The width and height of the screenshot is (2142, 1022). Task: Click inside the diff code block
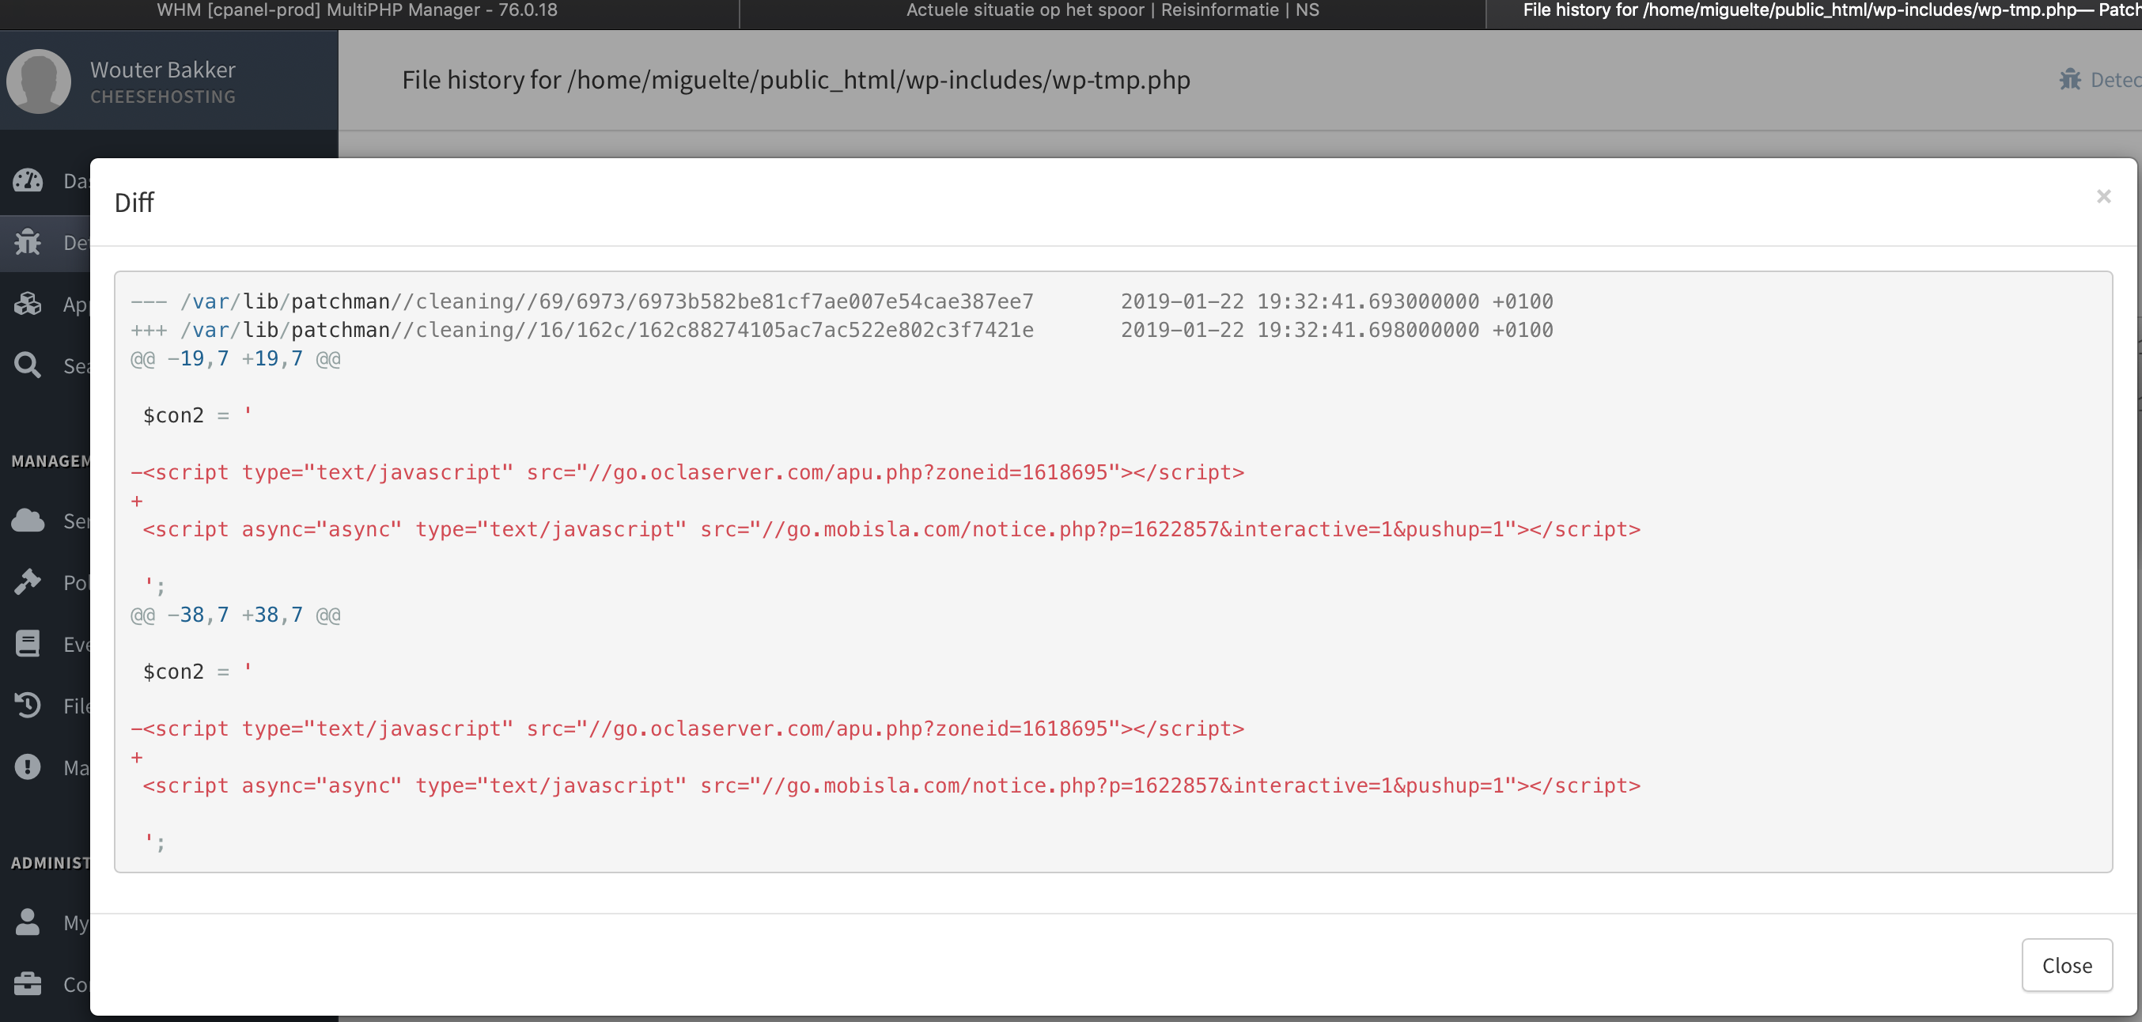point(1113,571)
